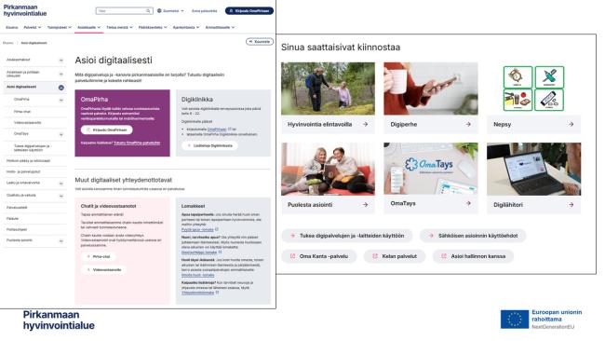The width and height of the screenshot is (605, 341).
Task: Open the Toimipisteet navigation dropdown
Action: click(x=59, y=27)
